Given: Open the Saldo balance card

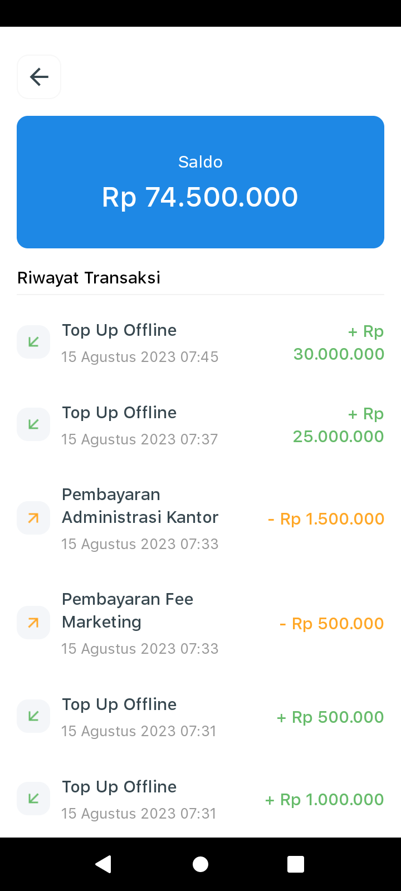Looking at the screenshot, I should [200, 182].
